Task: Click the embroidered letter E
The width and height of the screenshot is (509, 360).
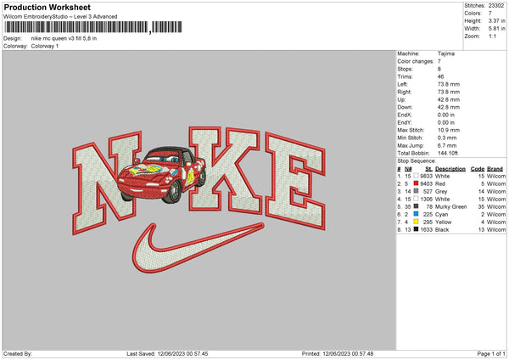Action: click(x=295, y=181)
